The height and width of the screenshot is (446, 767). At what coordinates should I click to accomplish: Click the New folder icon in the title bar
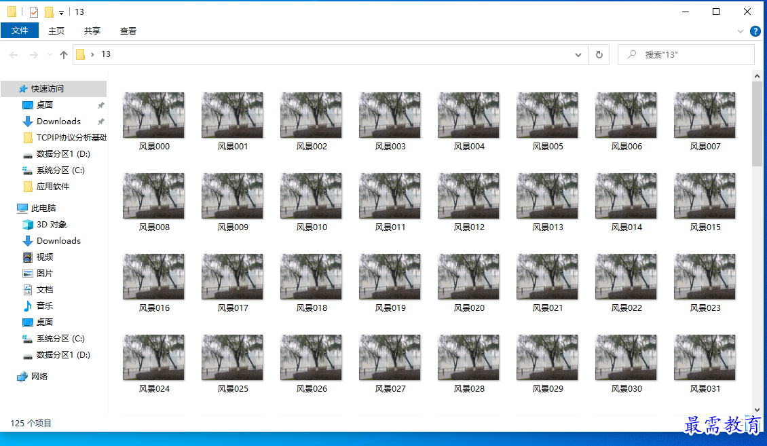(x=49, y=12)
